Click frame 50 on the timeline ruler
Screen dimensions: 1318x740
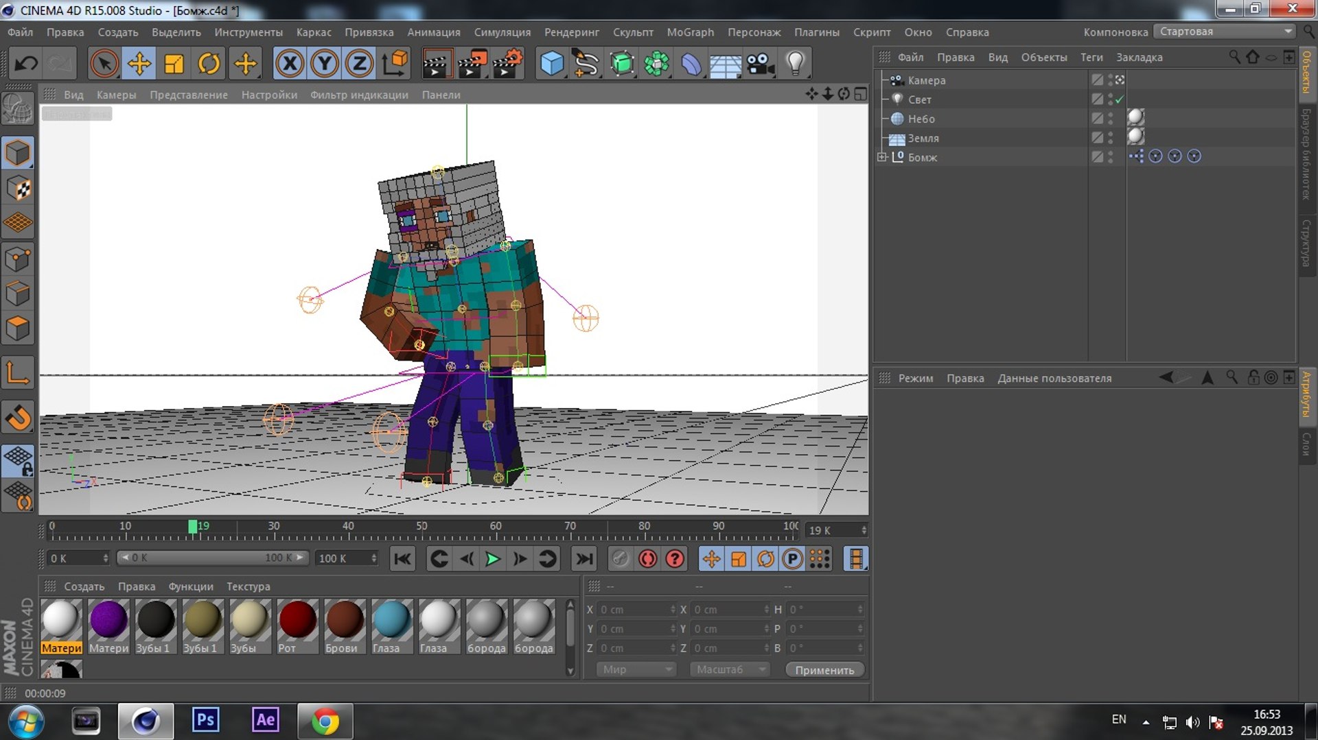tap(421, 527)
